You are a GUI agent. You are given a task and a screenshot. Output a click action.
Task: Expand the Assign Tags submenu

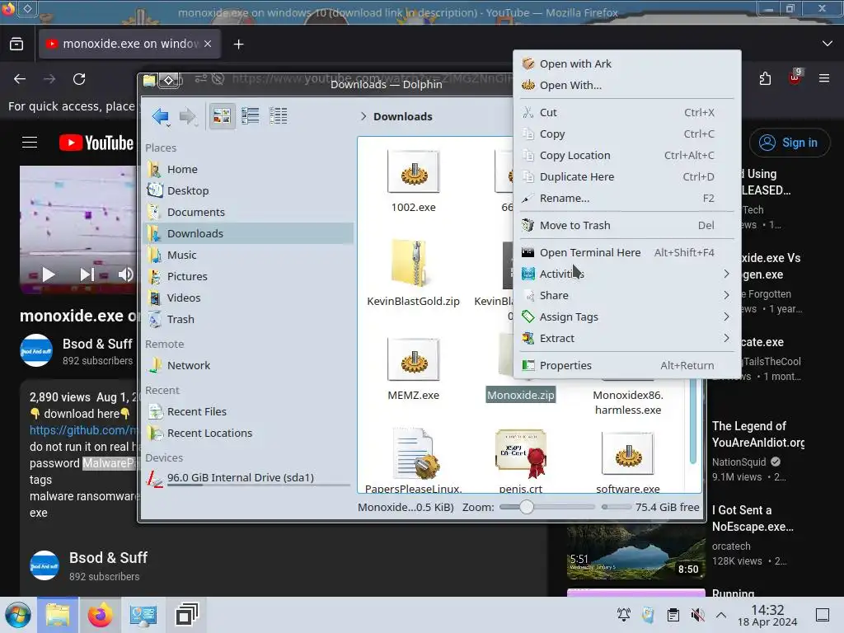tap(627, 317)
